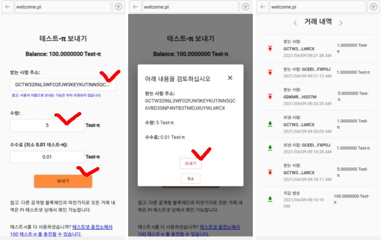Focus the 수수료 fee field showing 0.01

coord(47,157)
